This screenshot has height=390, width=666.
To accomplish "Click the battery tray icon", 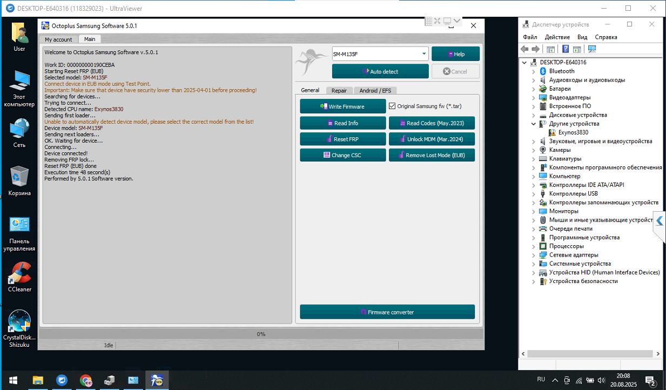I will 590,380.
